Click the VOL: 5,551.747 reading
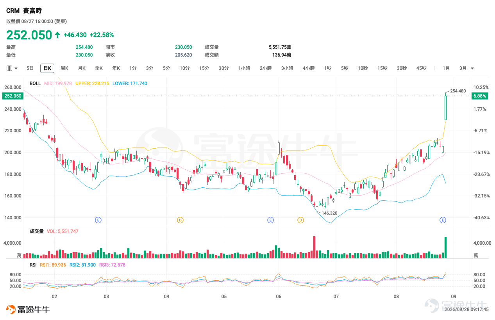Screen dimensions: 495x320 tap(63, 231)
